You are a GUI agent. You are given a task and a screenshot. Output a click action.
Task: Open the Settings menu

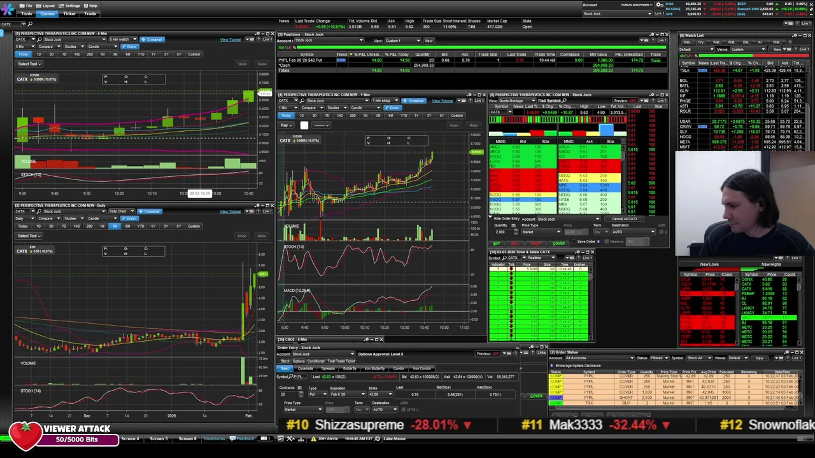coord(70,5)
